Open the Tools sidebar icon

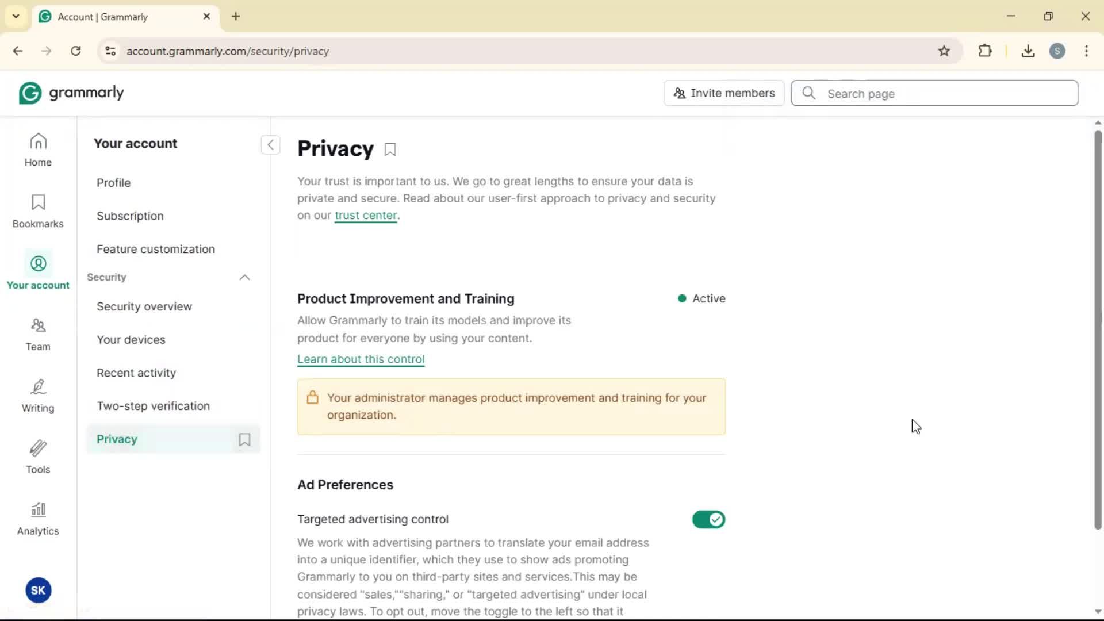pyautogui.click(x=38, y=457)
